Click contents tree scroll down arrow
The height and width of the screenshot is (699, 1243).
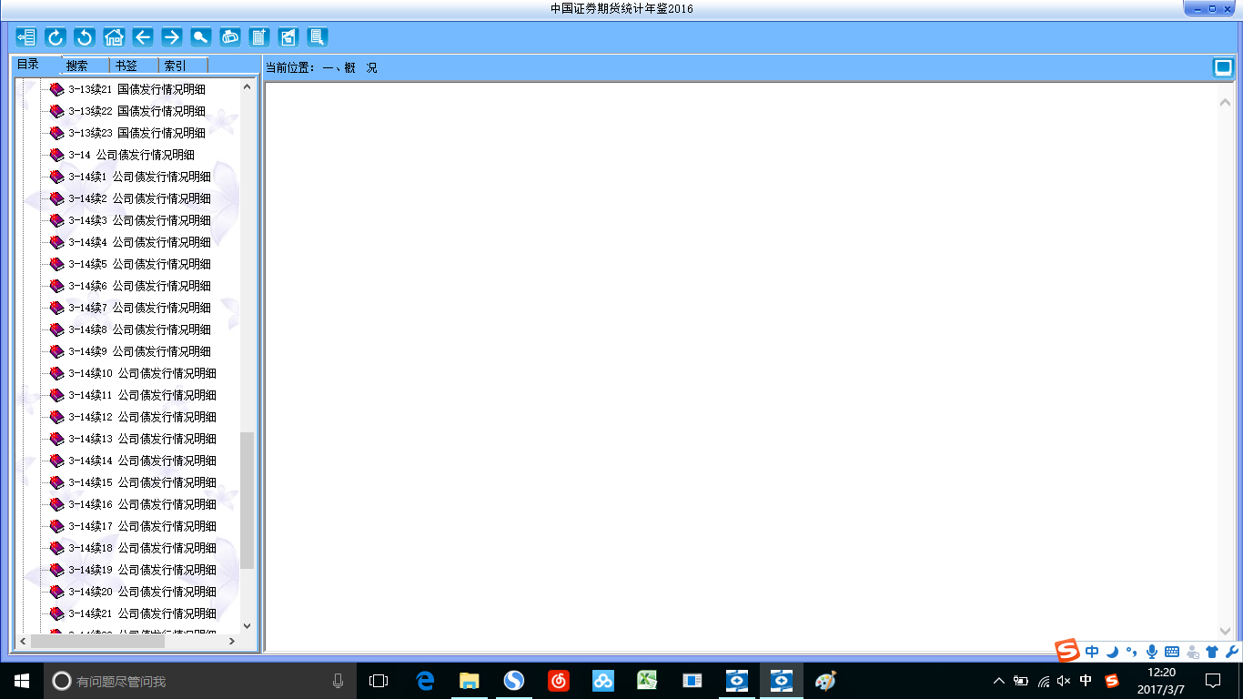pyautogui.click(x=247, y=626)
